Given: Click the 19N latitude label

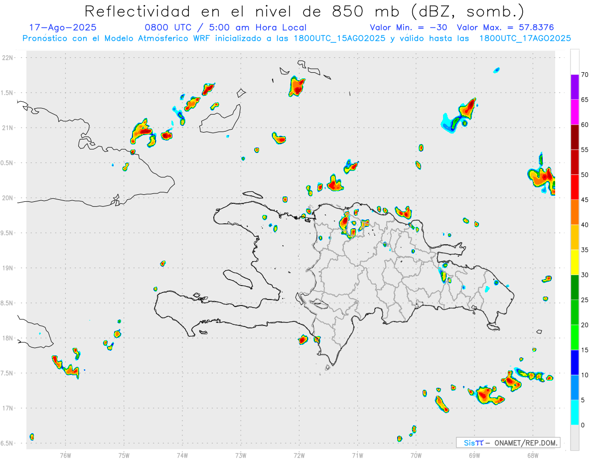Looking at the screenshot, I should click(x=8, y=268).
